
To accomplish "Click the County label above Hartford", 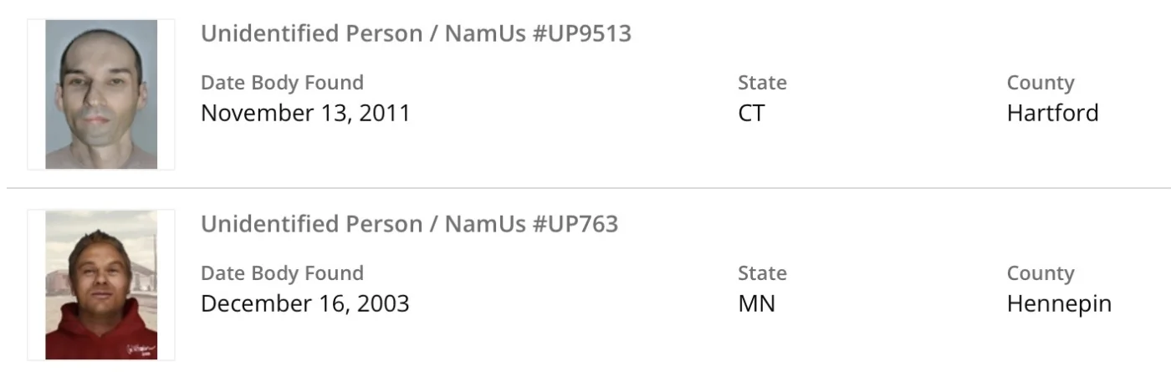I will point(1041,83).
